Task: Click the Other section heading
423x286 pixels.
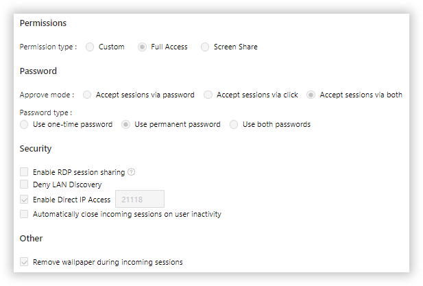Action: tap(31, 238)
